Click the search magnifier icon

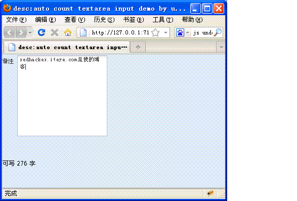(x=218, y=32)
